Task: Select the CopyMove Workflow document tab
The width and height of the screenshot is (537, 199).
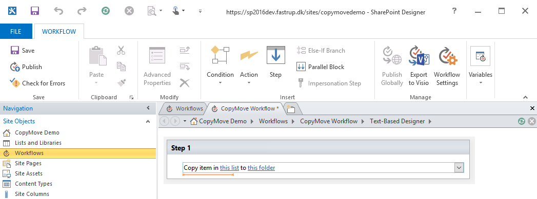Action: (245, 108)
